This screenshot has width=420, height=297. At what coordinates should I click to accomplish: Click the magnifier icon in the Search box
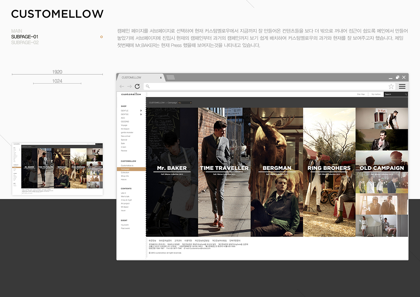pos(406,94)
